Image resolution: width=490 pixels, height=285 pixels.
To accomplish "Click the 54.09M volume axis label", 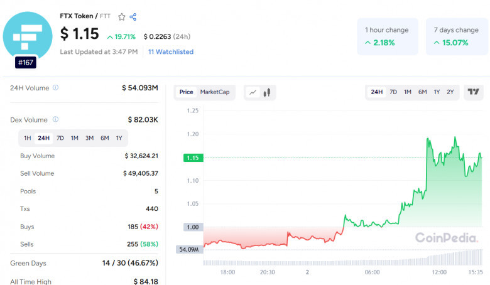I will 189,249.
